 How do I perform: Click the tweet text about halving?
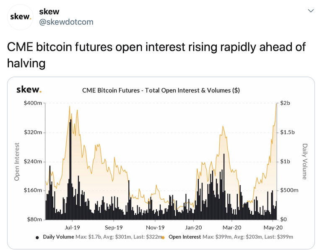point(156,55)
